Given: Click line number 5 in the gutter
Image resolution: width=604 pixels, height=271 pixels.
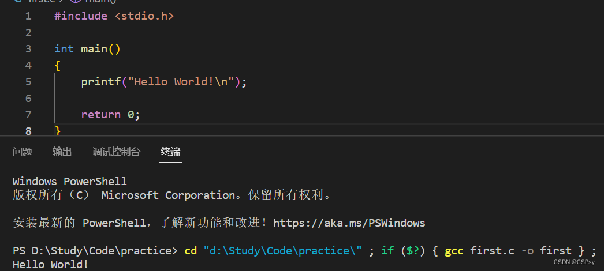Looking at the screenshot, I should coord(28,82).
